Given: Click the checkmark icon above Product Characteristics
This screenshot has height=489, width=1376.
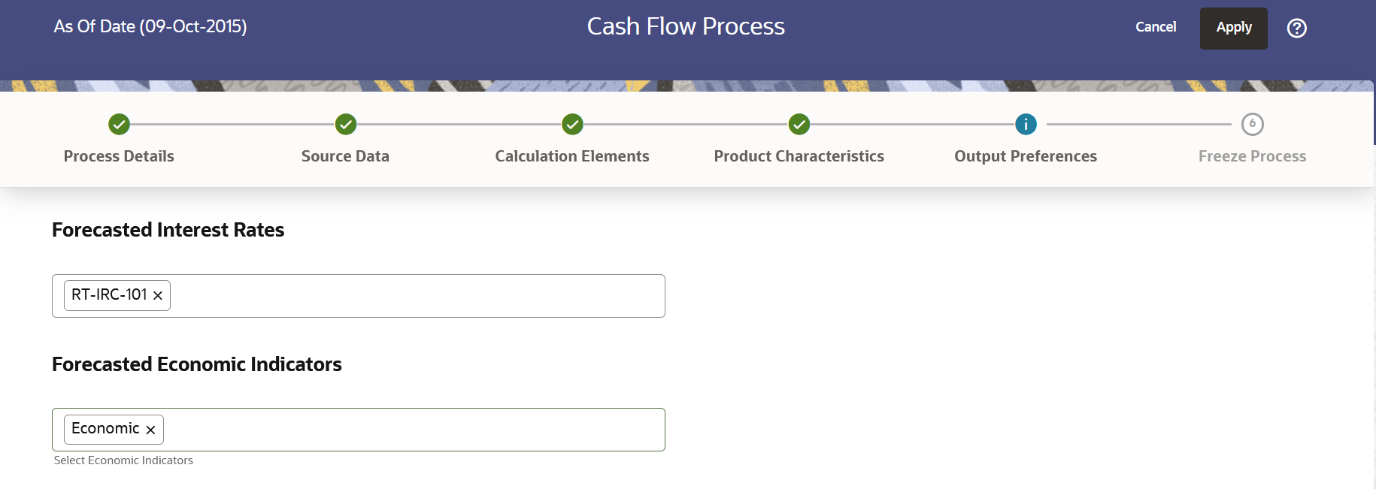Looking at the screenshot, I should click(x=799, y=124).
